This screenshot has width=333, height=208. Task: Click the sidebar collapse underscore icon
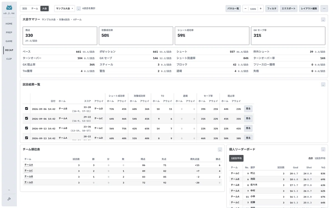point(9,190)
